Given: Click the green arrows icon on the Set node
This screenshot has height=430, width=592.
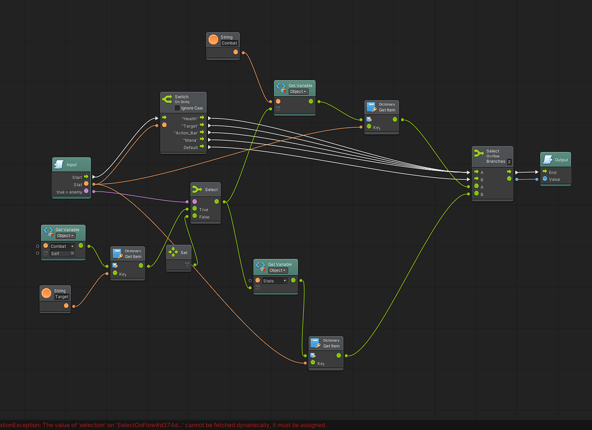Looking at the screenshot, I should (x=172, y=252).
